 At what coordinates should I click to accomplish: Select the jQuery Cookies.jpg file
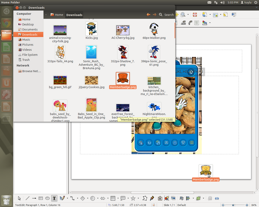92,82
